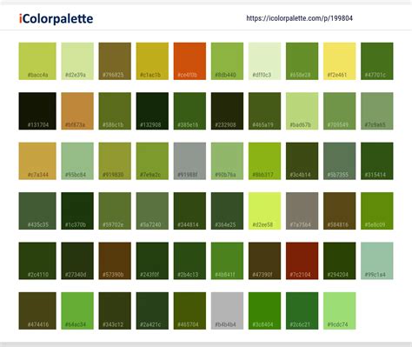Click the #27340d swatch
Viewport: 412px width, 347px height.
point(77,261)
